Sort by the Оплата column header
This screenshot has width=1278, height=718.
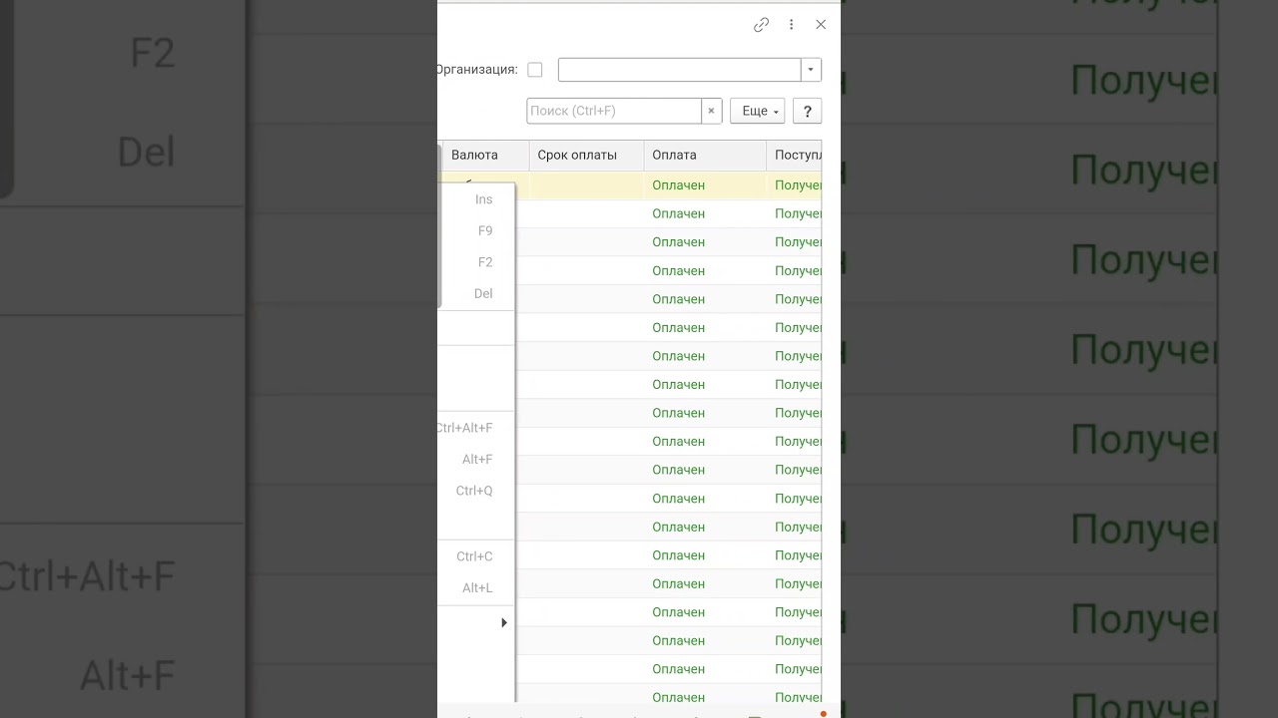[705, 155]
